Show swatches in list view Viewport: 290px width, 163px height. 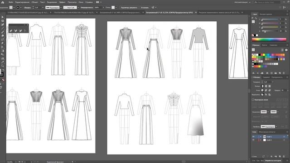pyautogui.click(x=282, y=50)
